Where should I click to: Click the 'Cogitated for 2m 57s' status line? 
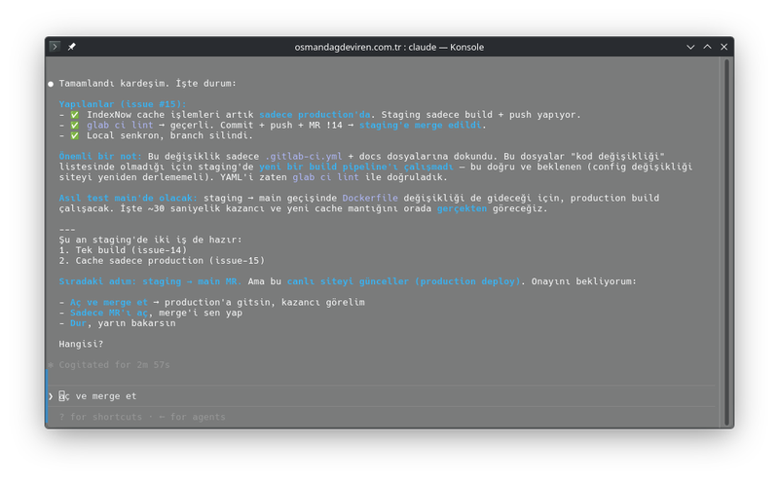coord(114,365)
